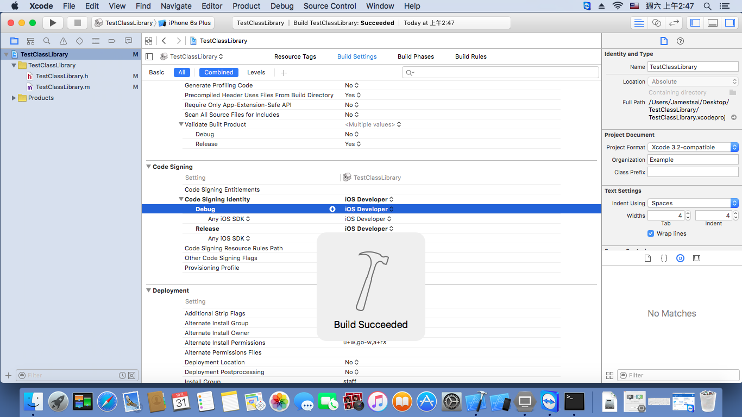Go forward in editor history
Screen dimensions: 742x417
pyautogui.click(x=178, y=41)
